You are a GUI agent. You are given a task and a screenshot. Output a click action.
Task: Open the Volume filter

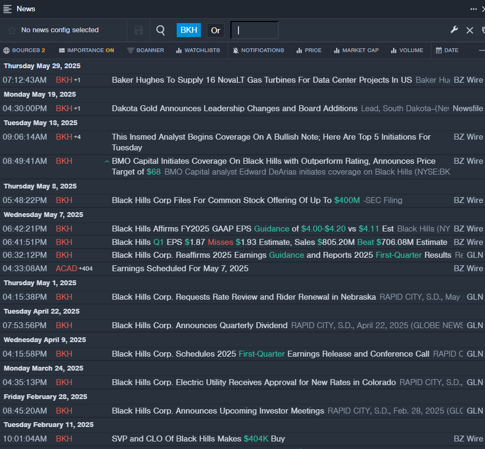(x=407, y=50)
